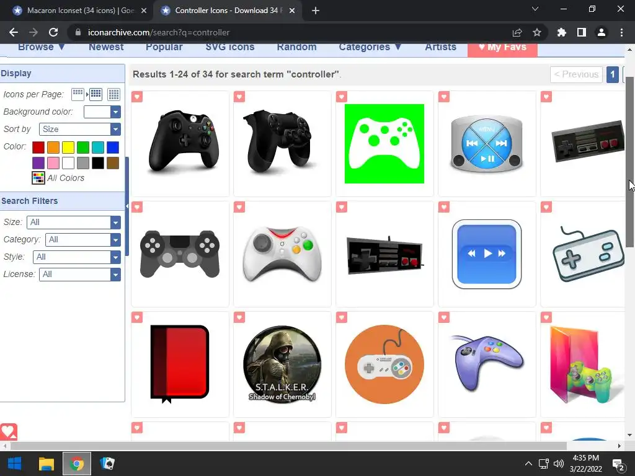Click the vertical page scrollbar
Image resolution: width=635 pixels, height=476 pixels.
(629, 162)
